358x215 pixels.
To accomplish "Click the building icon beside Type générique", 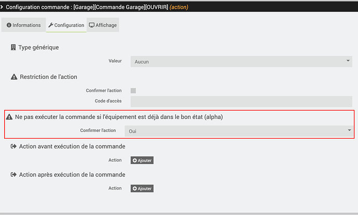I will tap(13, 47).
